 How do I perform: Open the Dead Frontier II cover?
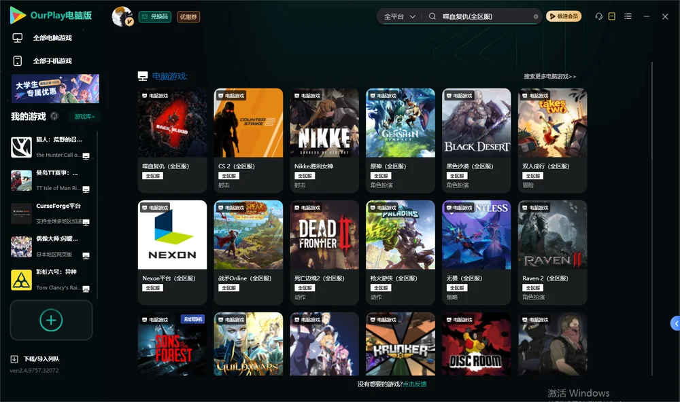324,235
